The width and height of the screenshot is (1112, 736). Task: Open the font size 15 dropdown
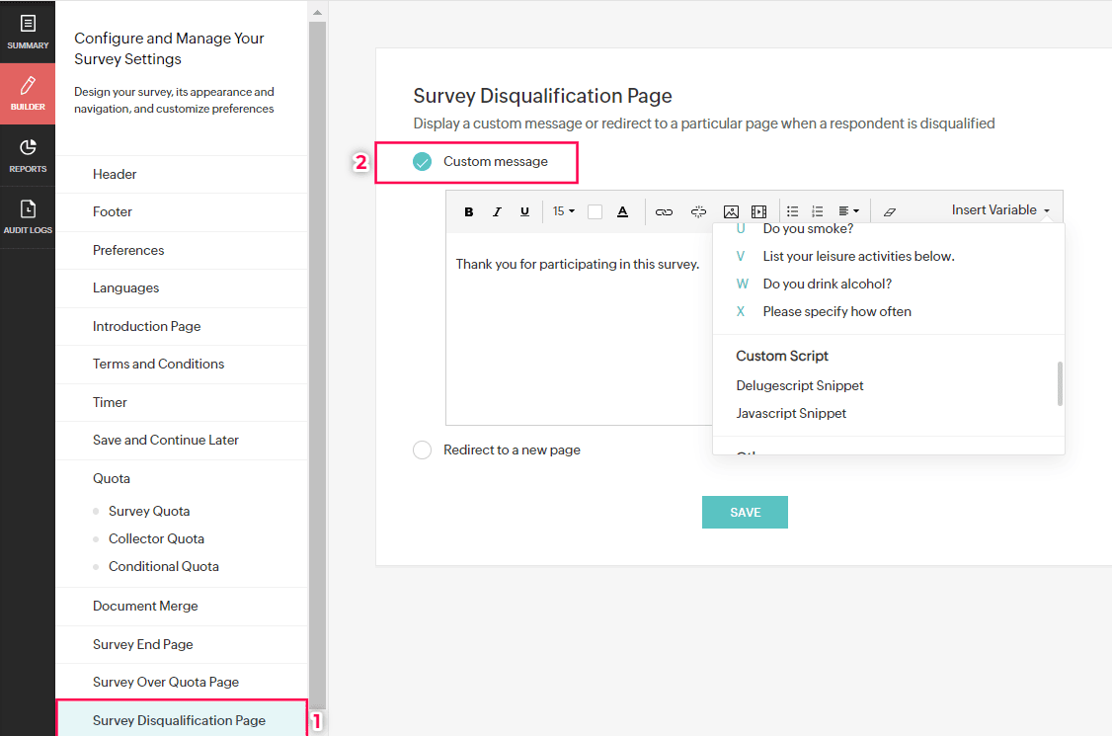coord(564,211)
